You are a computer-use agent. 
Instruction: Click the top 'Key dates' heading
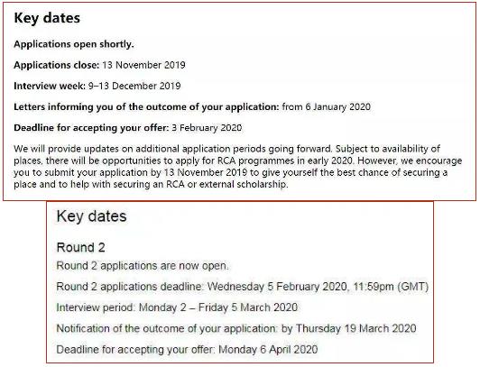click(47, 18)
